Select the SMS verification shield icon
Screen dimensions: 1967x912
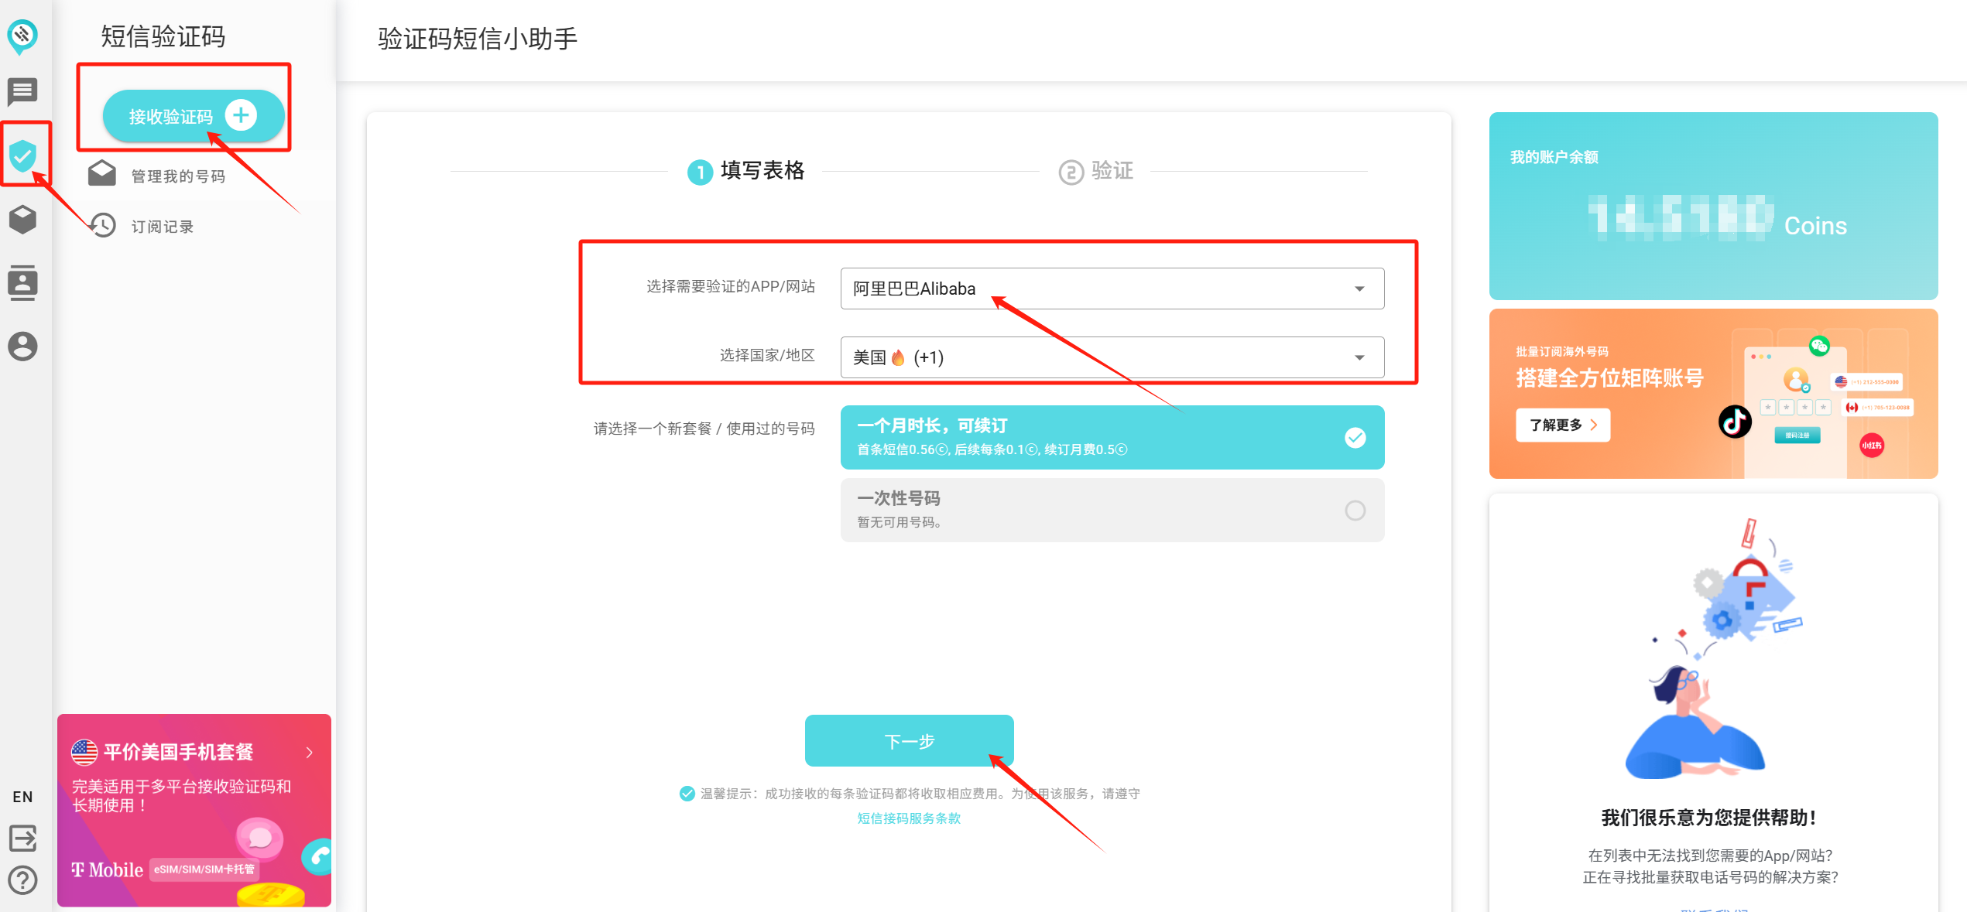[23, 155]
